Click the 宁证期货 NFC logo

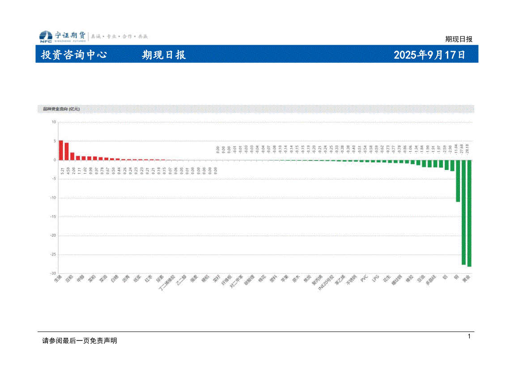63,37
